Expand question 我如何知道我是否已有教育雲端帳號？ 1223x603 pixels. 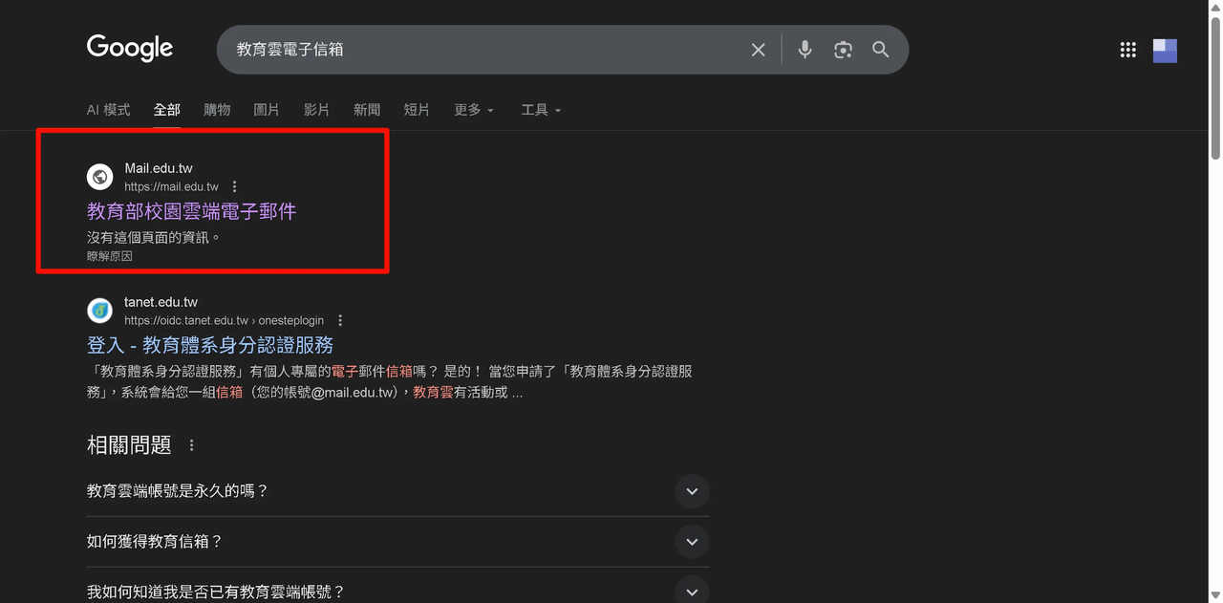point(692,591)
